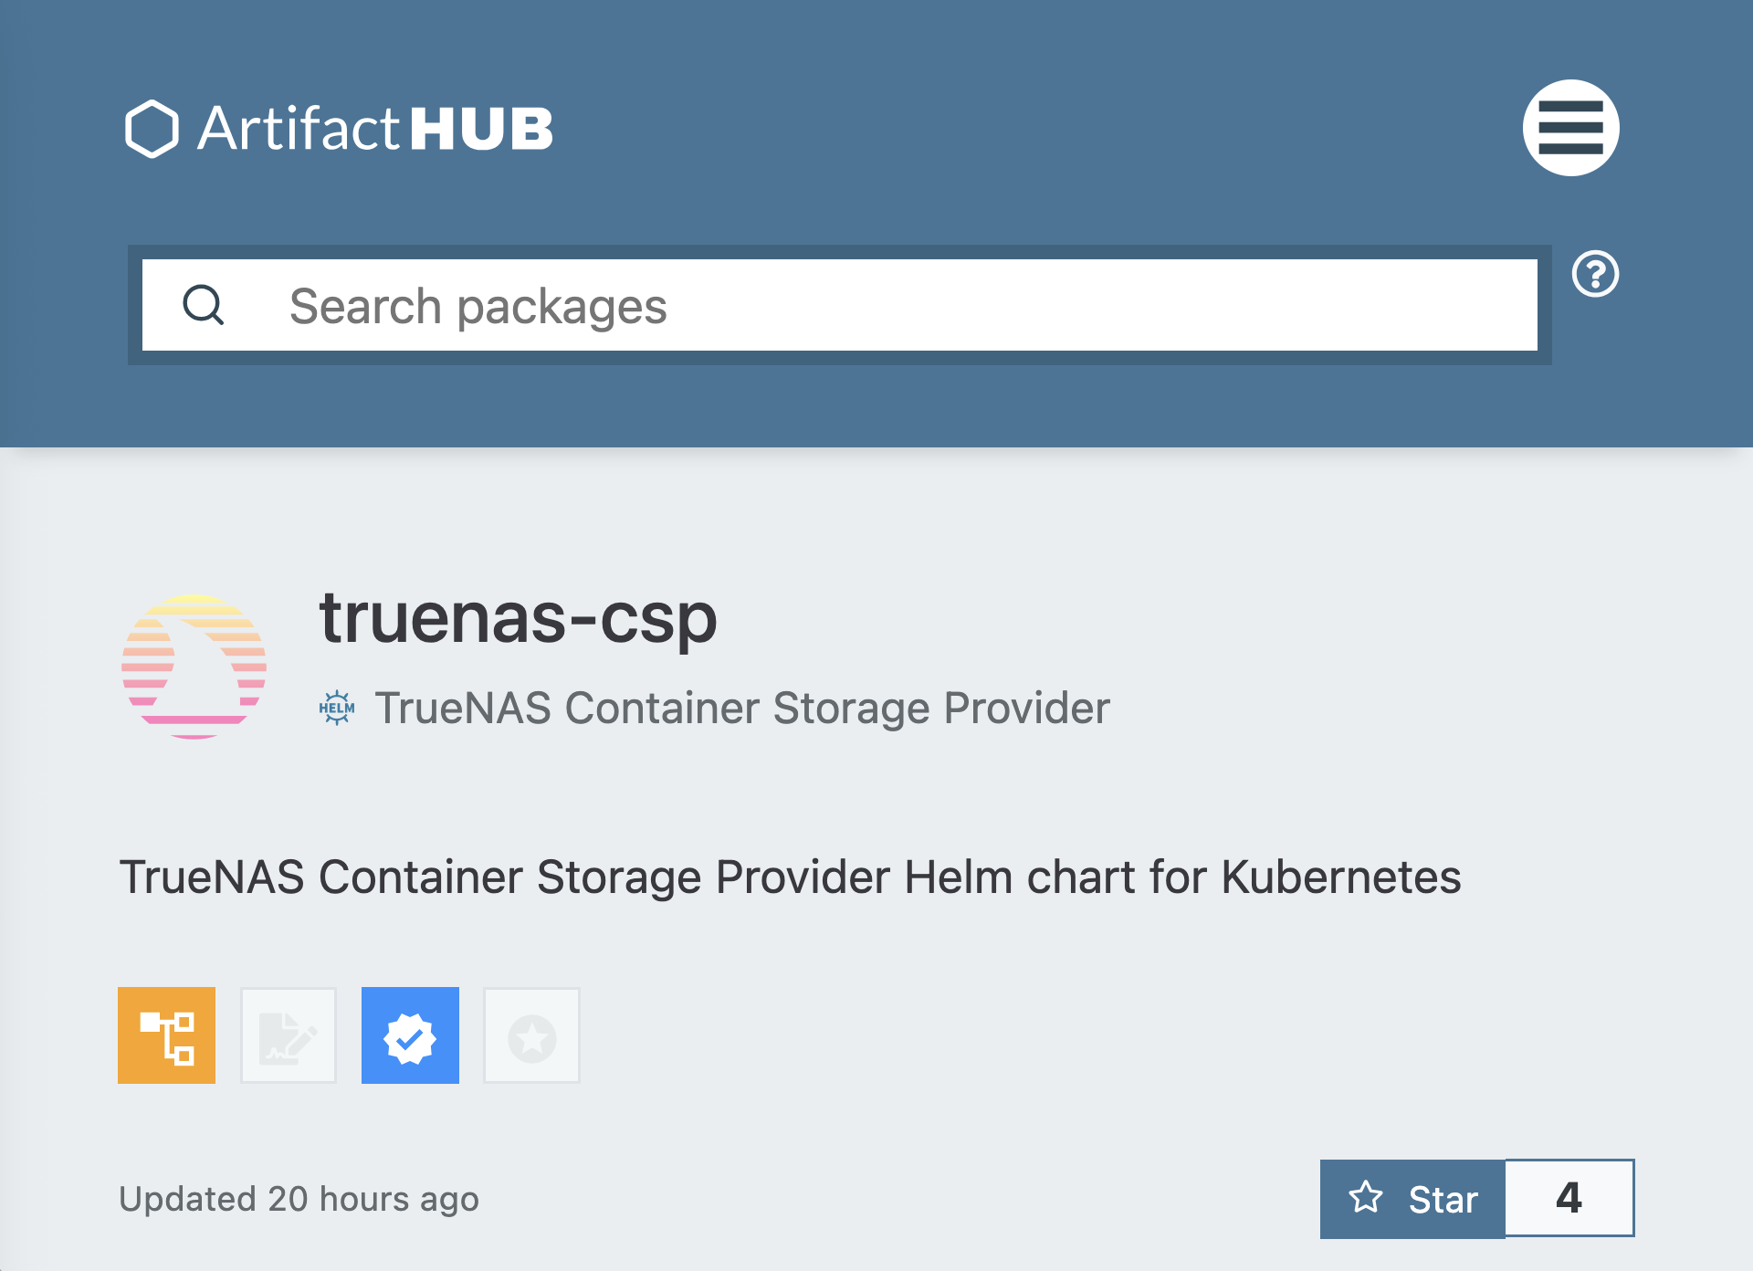This screenshot has width=1753, height=1271.
Task: Open search tips via question mark icon
Action: (x=1595, y=274)
